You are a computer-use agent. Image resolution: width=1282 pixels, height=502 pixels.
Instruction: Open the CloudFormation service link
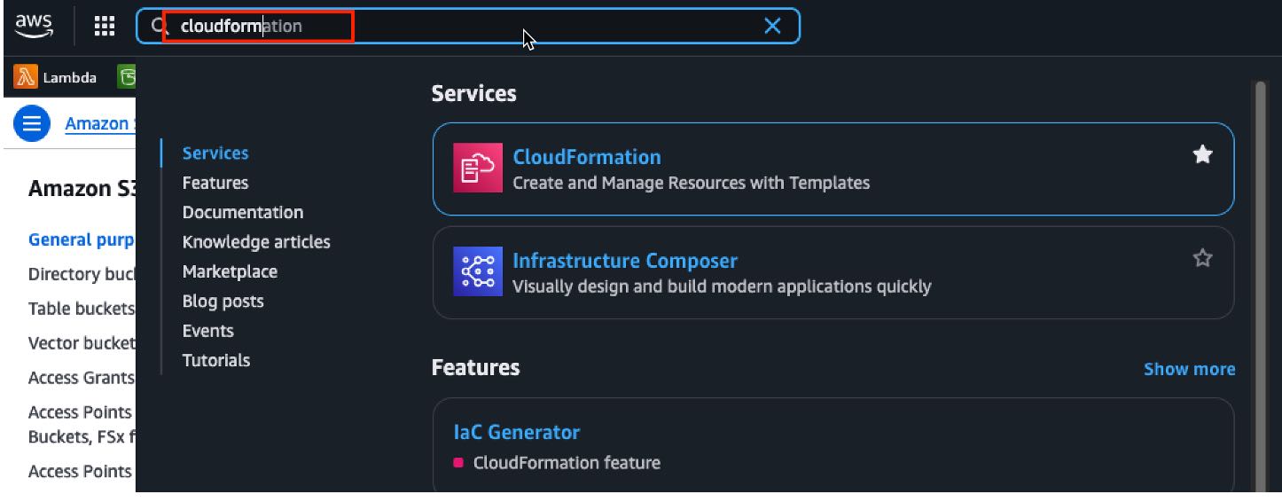pyautogui.click(x=587, y=157)
